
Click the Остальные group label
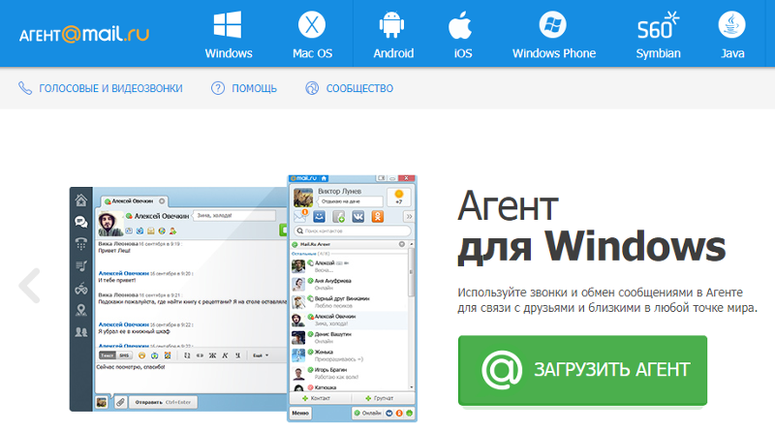pos(303,254)
